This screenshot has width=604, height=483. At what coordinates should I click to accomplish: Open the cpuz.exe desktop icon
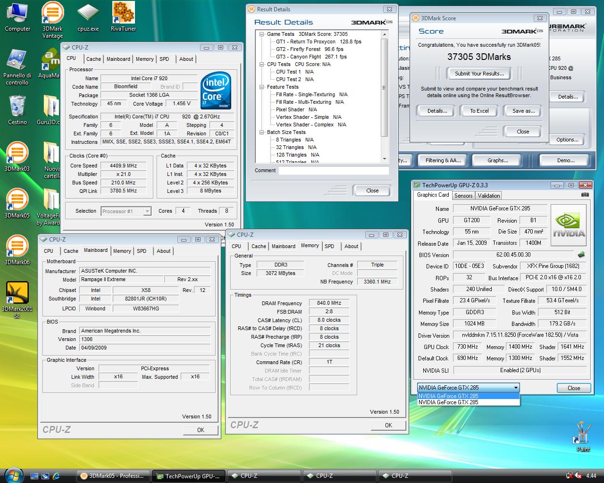(88, 14)
